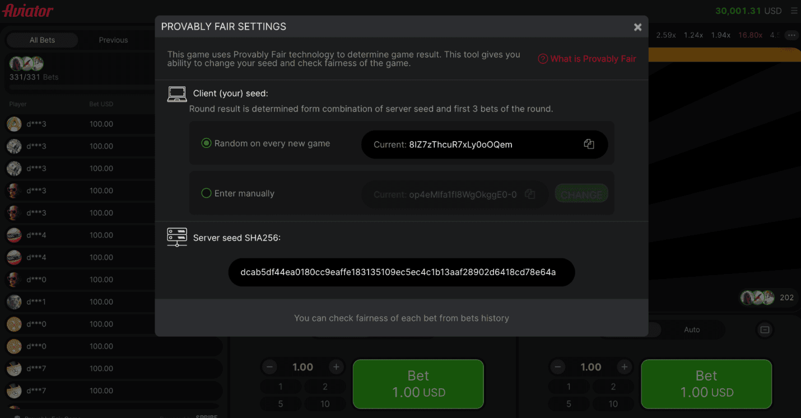Copy the manually entered seed value
801x418 pixels.
(530, 194)
